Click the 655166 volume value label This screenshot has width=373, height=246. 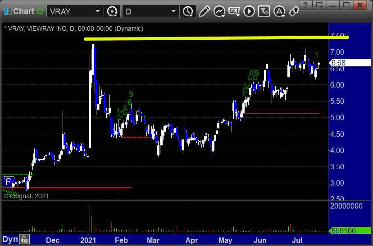(350, 231)
